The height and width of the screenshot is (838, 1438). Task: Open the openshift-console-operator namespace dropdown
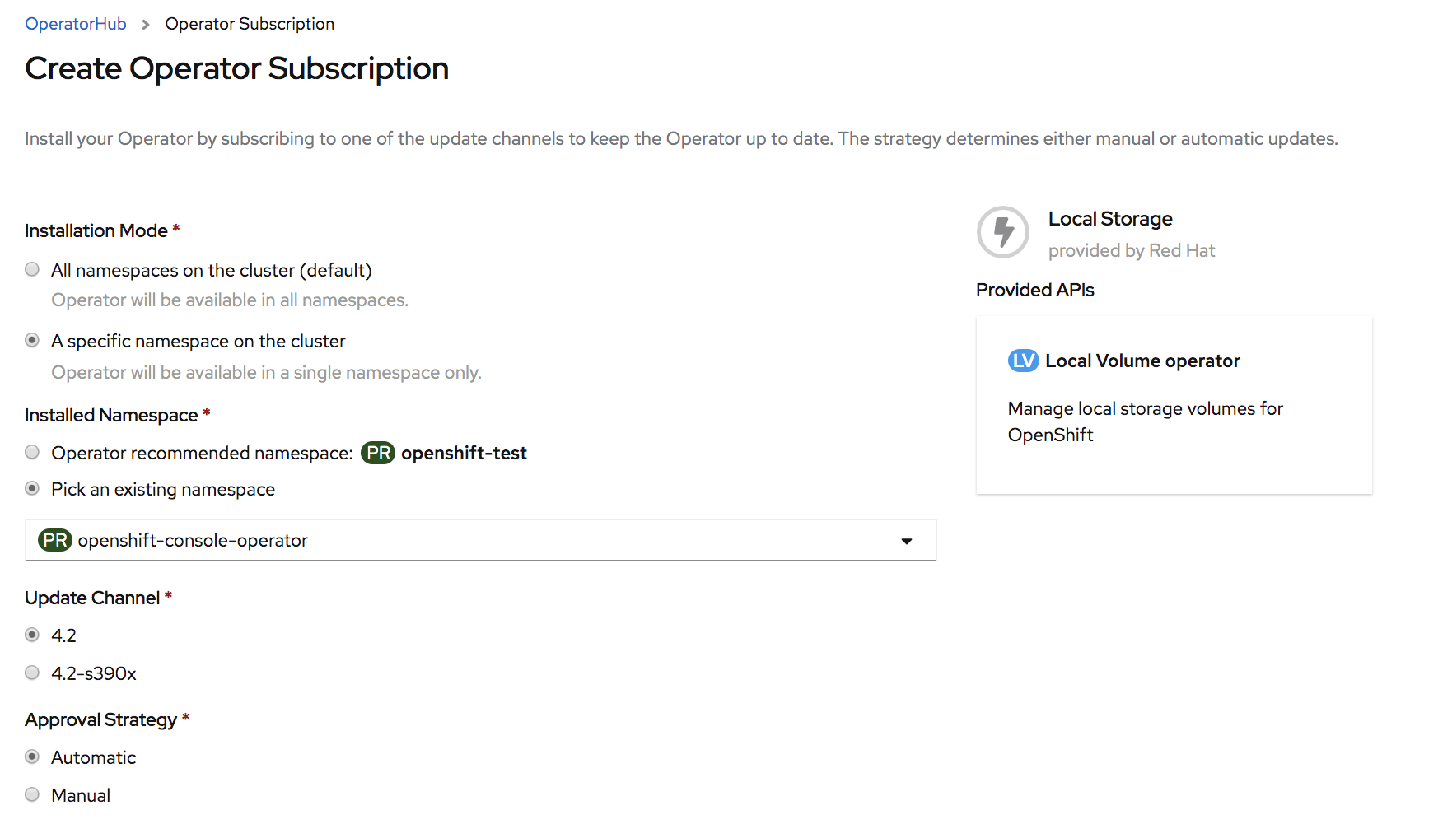[481, 540]
